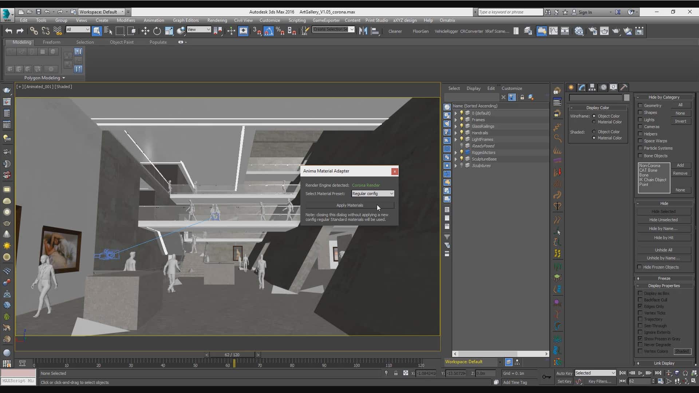This screenshot has height=393, width=699.
Task: Go to the end frame
Action: [658, 373]
